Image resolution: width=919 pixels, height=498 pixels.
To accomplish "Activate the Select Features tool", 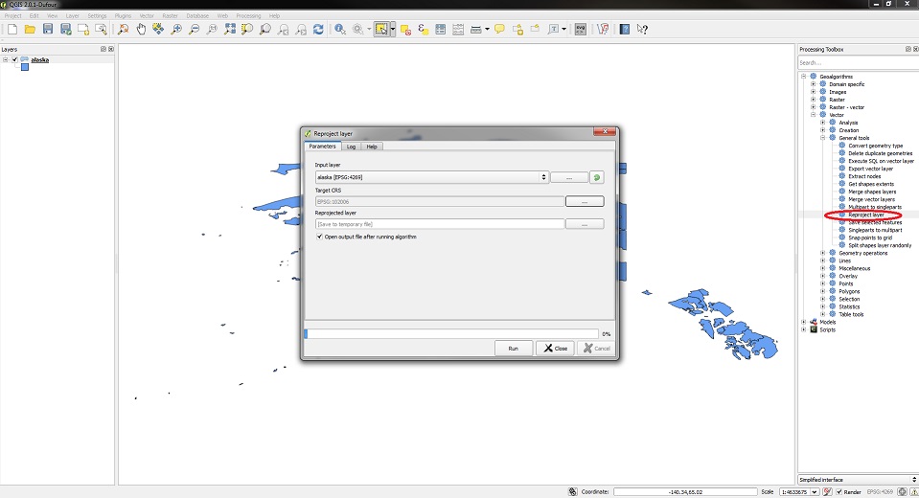I will (381, 29).
